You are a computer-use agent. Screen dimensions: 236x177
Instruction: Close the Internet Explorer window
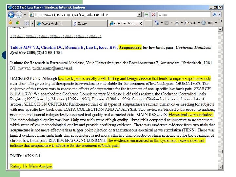click(x=220, y=7)
